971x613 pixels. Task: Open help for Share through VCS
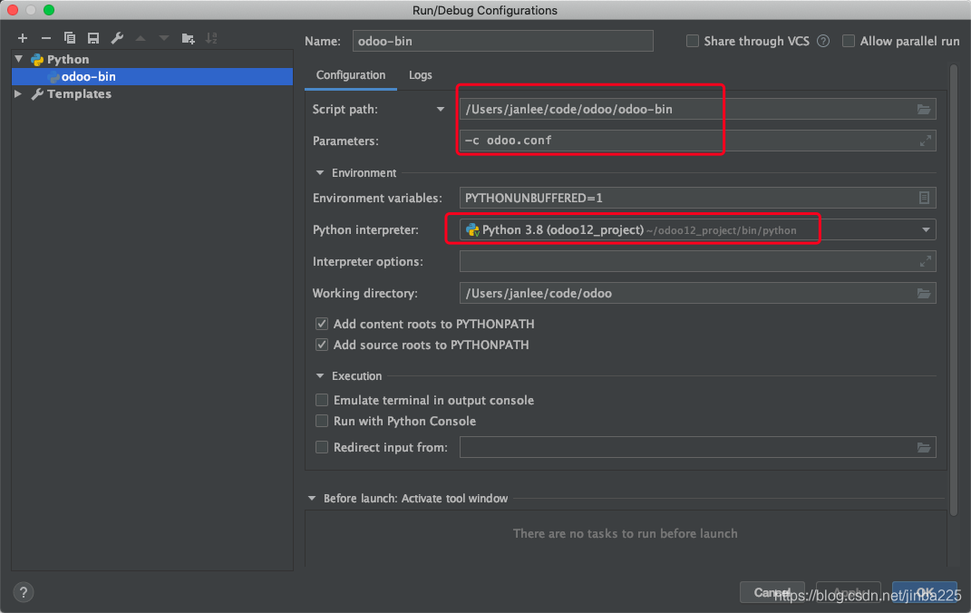point(823,41)
